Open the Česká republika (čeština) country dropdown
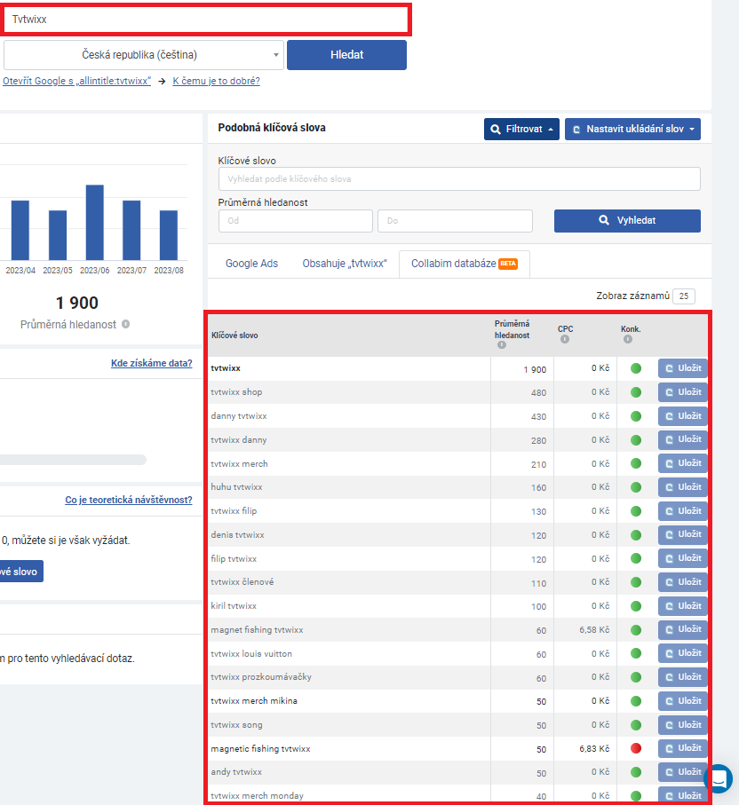The width and height of the screenshot is (739, 805). (x=144, y=55)
